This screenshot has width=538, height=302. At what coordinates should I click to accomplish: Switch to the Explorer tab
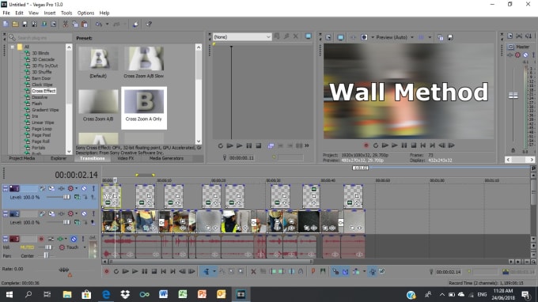[x=59, y=158]
